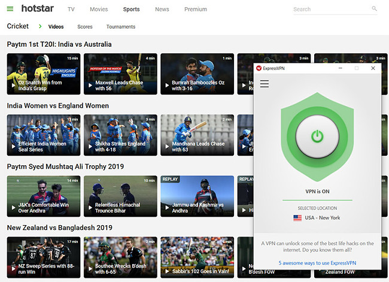Play 'Bumrah Bamboozles Oz with 3-16' video
Screen dimensions: 389x282
tap(197, 74)
